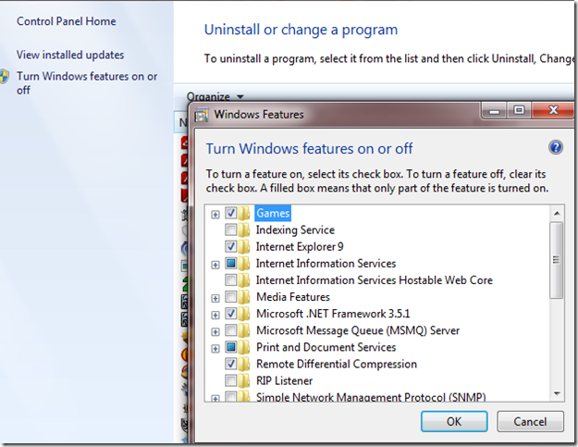
Task: Expand the Microsoft Message Queue Server node
Action: 215,331
